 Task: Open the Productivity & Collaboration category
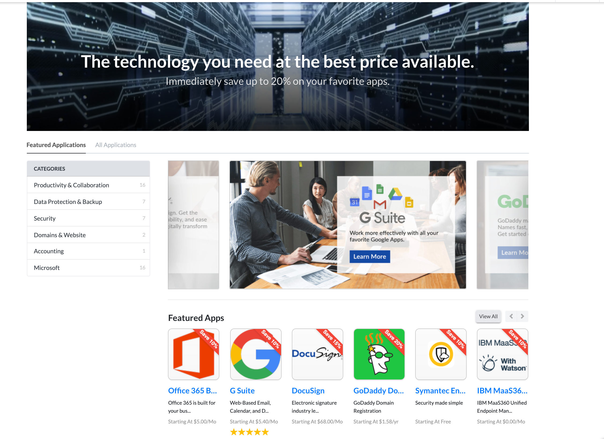coord(88,185)
